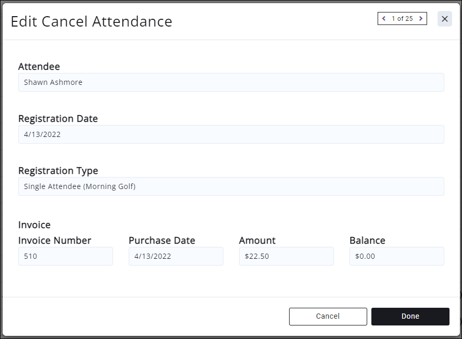Click the "Registration Type" label text

[58, 171]
